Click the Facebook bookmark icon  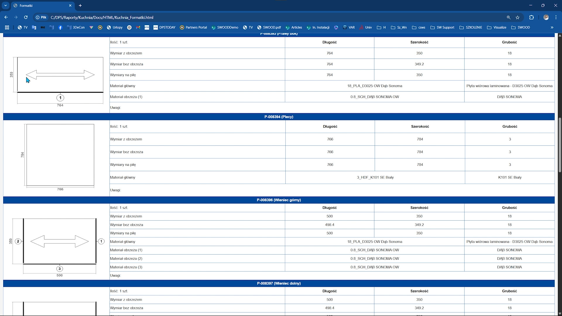pos(60,28)
